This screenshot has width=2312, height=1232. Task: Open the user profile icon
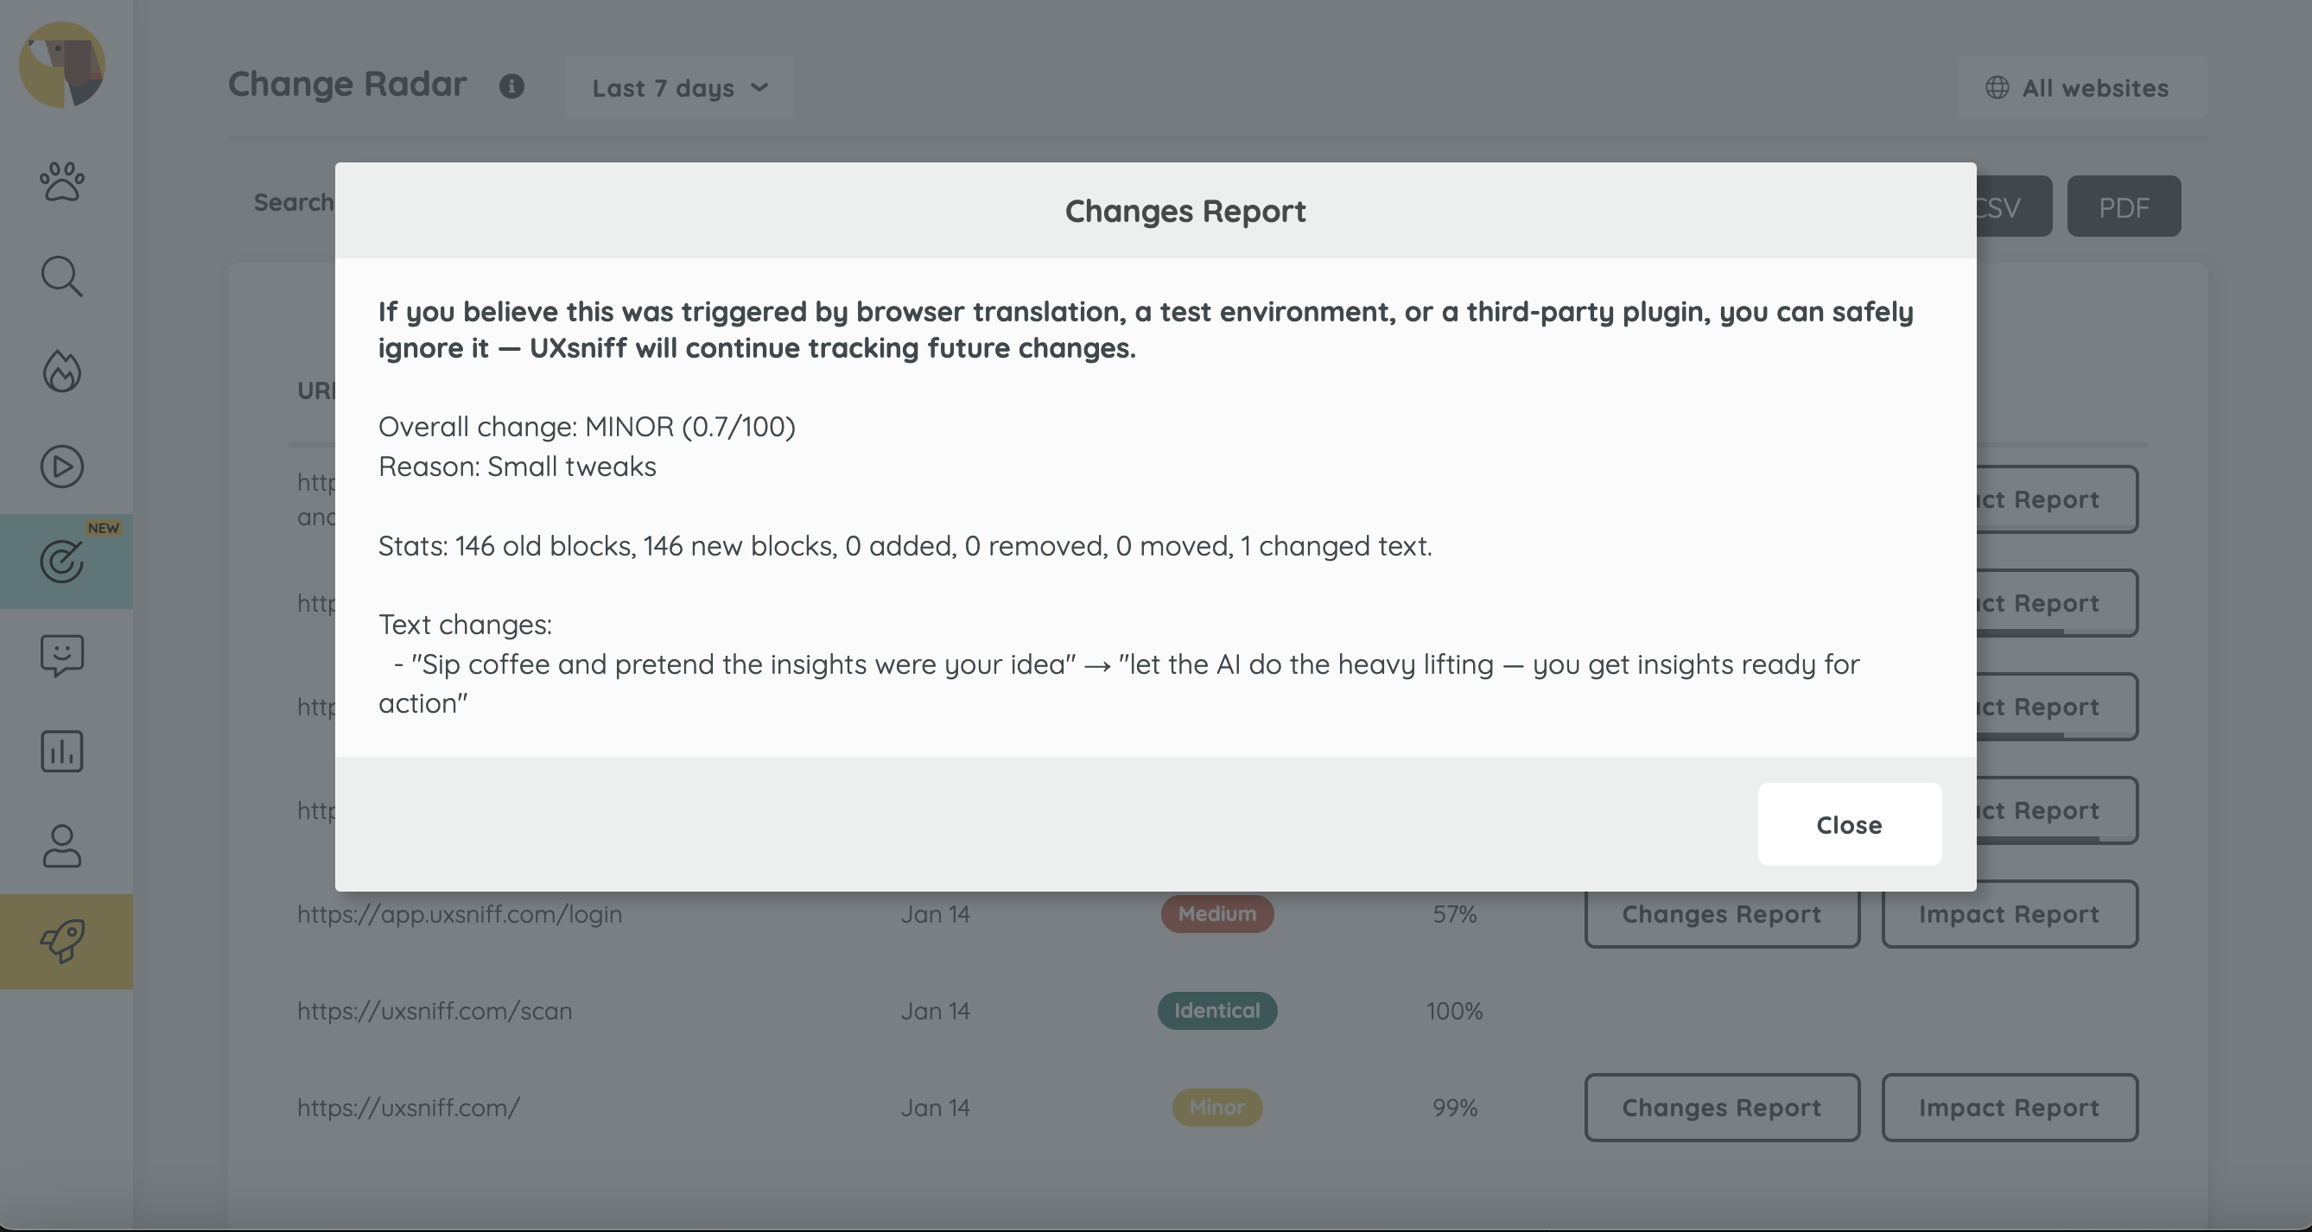[x=61, y=846]
